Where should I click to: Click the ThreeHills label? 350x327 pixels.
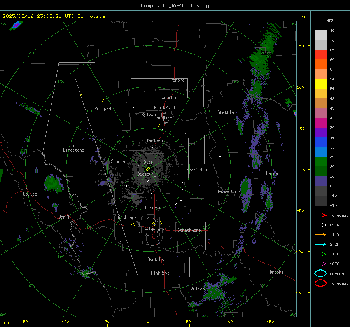[196, 170]
